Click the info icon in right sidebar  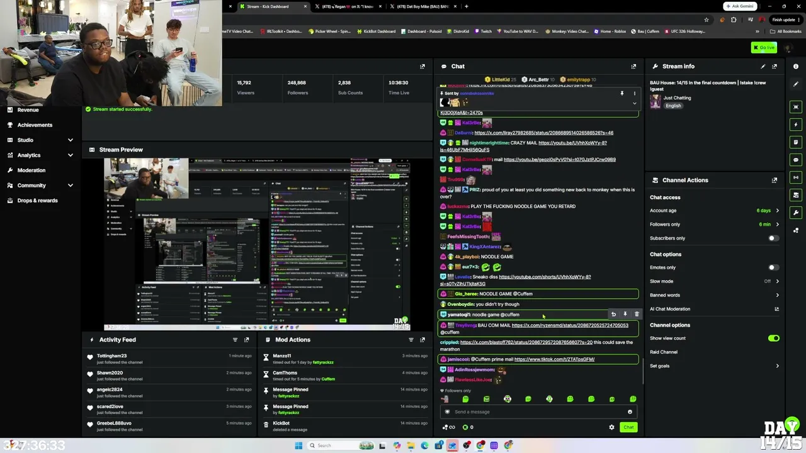pos(796,66)
